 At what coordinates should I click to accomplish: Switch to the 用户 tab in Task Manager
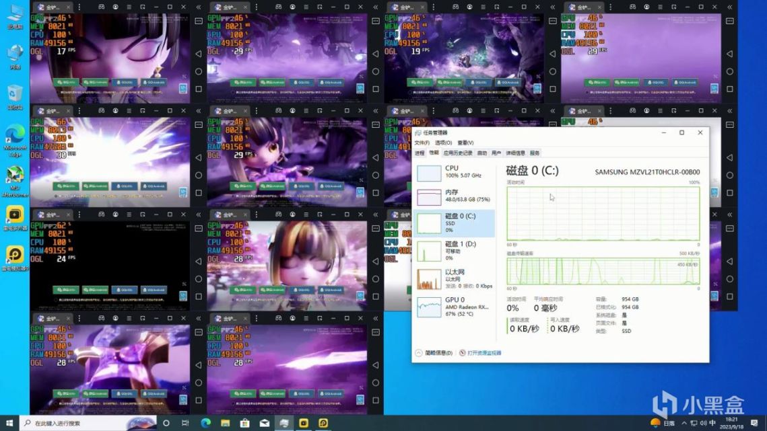coord(496,153)
